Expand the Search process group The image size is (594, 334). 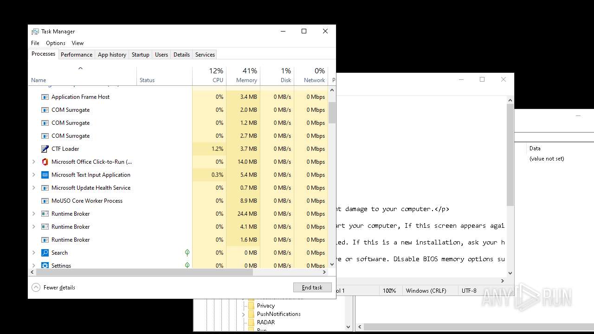pyautogui.click(x=33, y=253)
